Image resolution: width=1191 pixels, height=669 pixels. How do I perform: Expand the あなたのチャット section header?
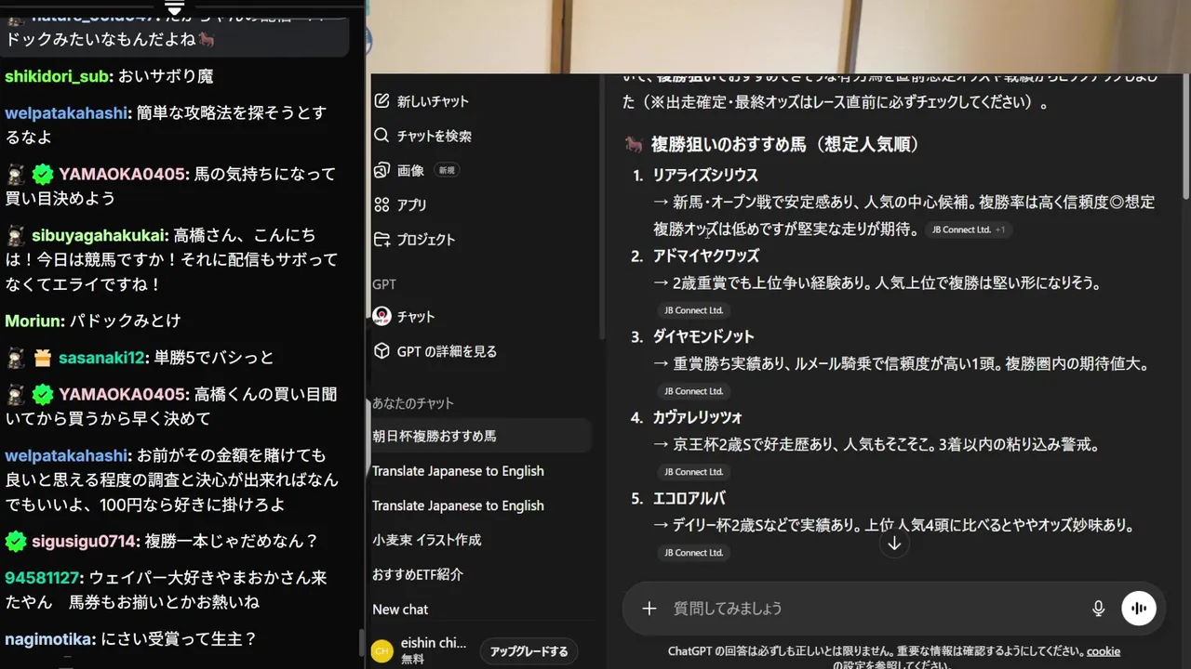413,403
